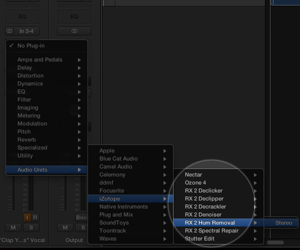
Task: Expand Blue Cat Audio plug-ins
Action: 130,159
